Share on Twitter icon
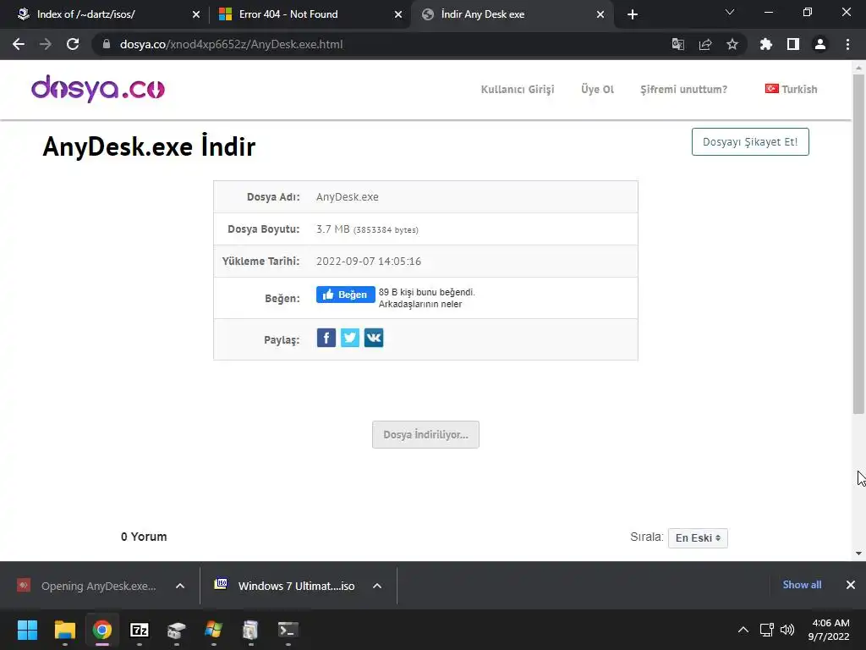Image resolution: width=866 pixels, height=650 pixels. point(350,338)
